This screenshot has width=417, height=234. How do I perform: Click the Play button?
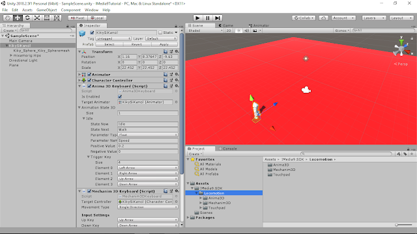[x=197, y=18]
